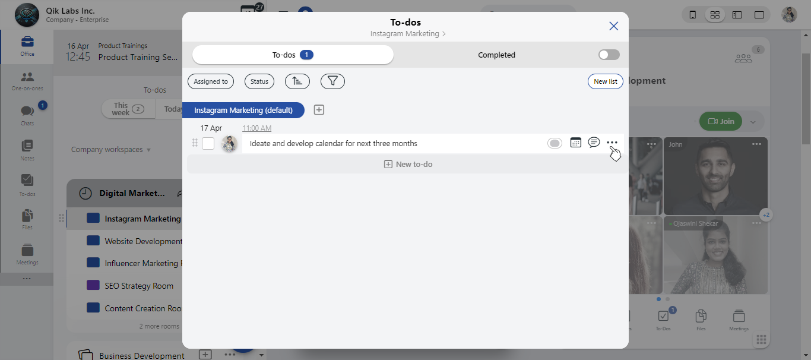The width and height of the screenshot is (811, 360).
Task: Toggle the switch next to Completed
Action: pyautogui.click(x=609, y=55)
